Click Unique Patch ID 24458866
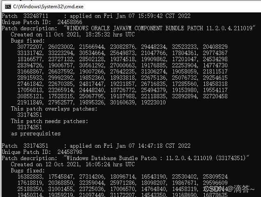The height and width of the screenshot is (197, 261). [70, 22]
